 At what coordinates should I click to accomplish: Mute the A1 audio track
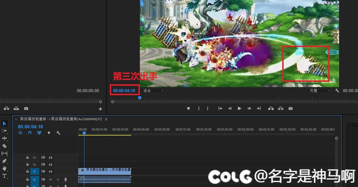[x=51, y=179]
